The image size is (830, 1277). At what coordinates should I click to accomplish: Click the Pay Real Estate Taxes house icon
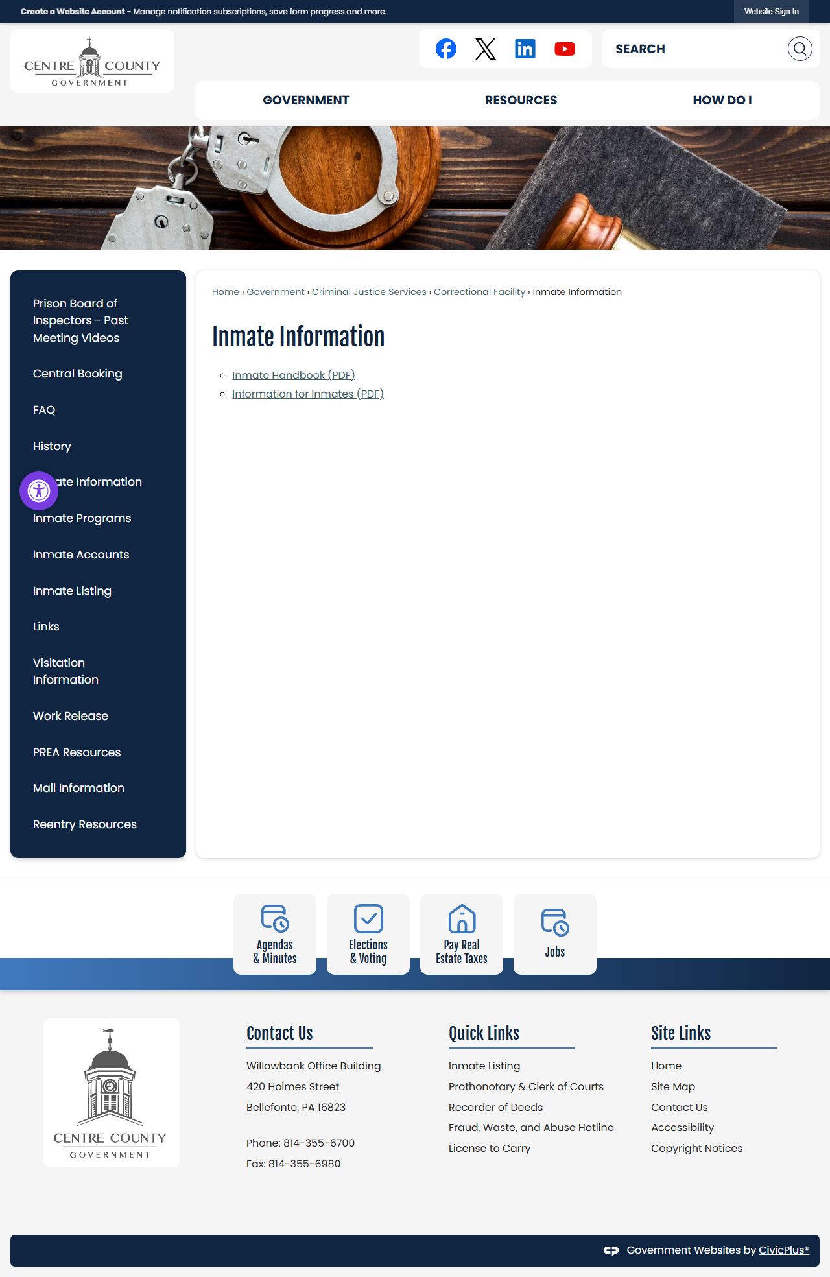[462, 918]
